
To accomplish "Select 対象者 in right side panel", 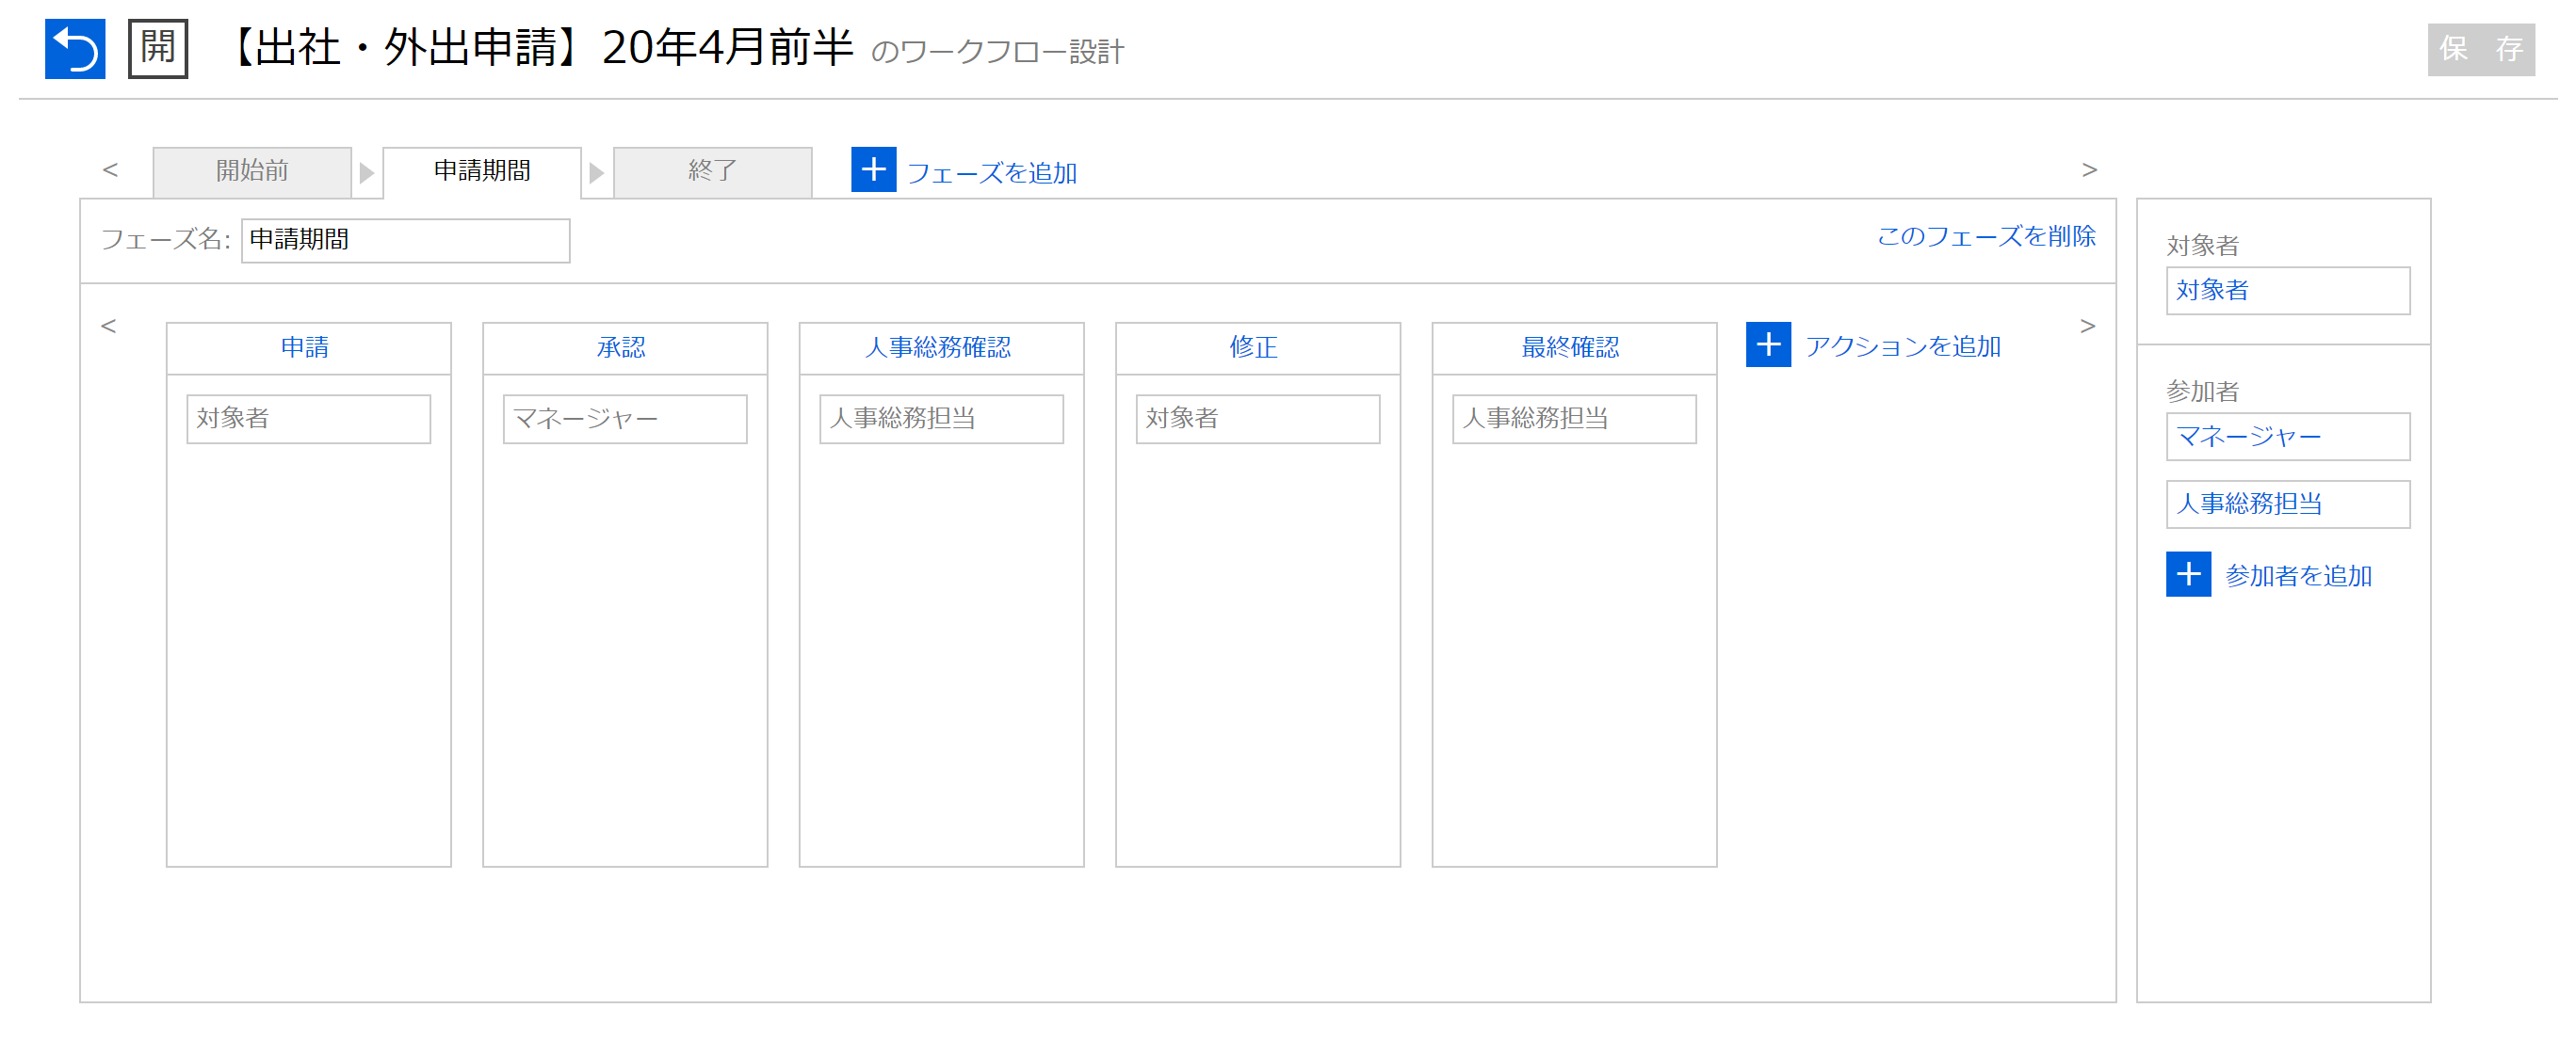I will click(x=2288, y=291).
